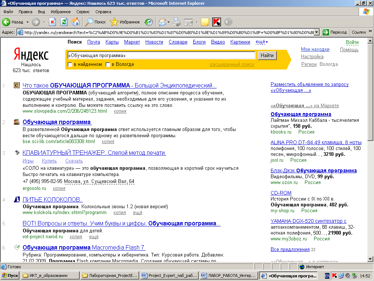Click the page icon in the address bar
The image size is (374, 281).
pos(20,32)
